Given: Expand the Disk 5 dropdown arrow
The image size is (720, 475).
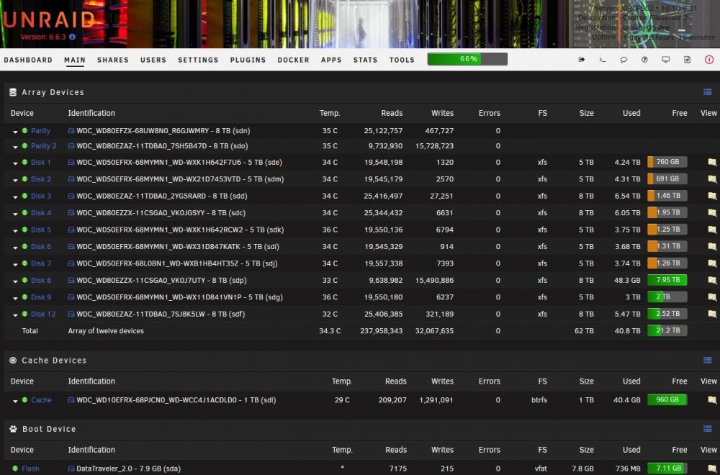Looking at the screenshot, I should [15, 230].
